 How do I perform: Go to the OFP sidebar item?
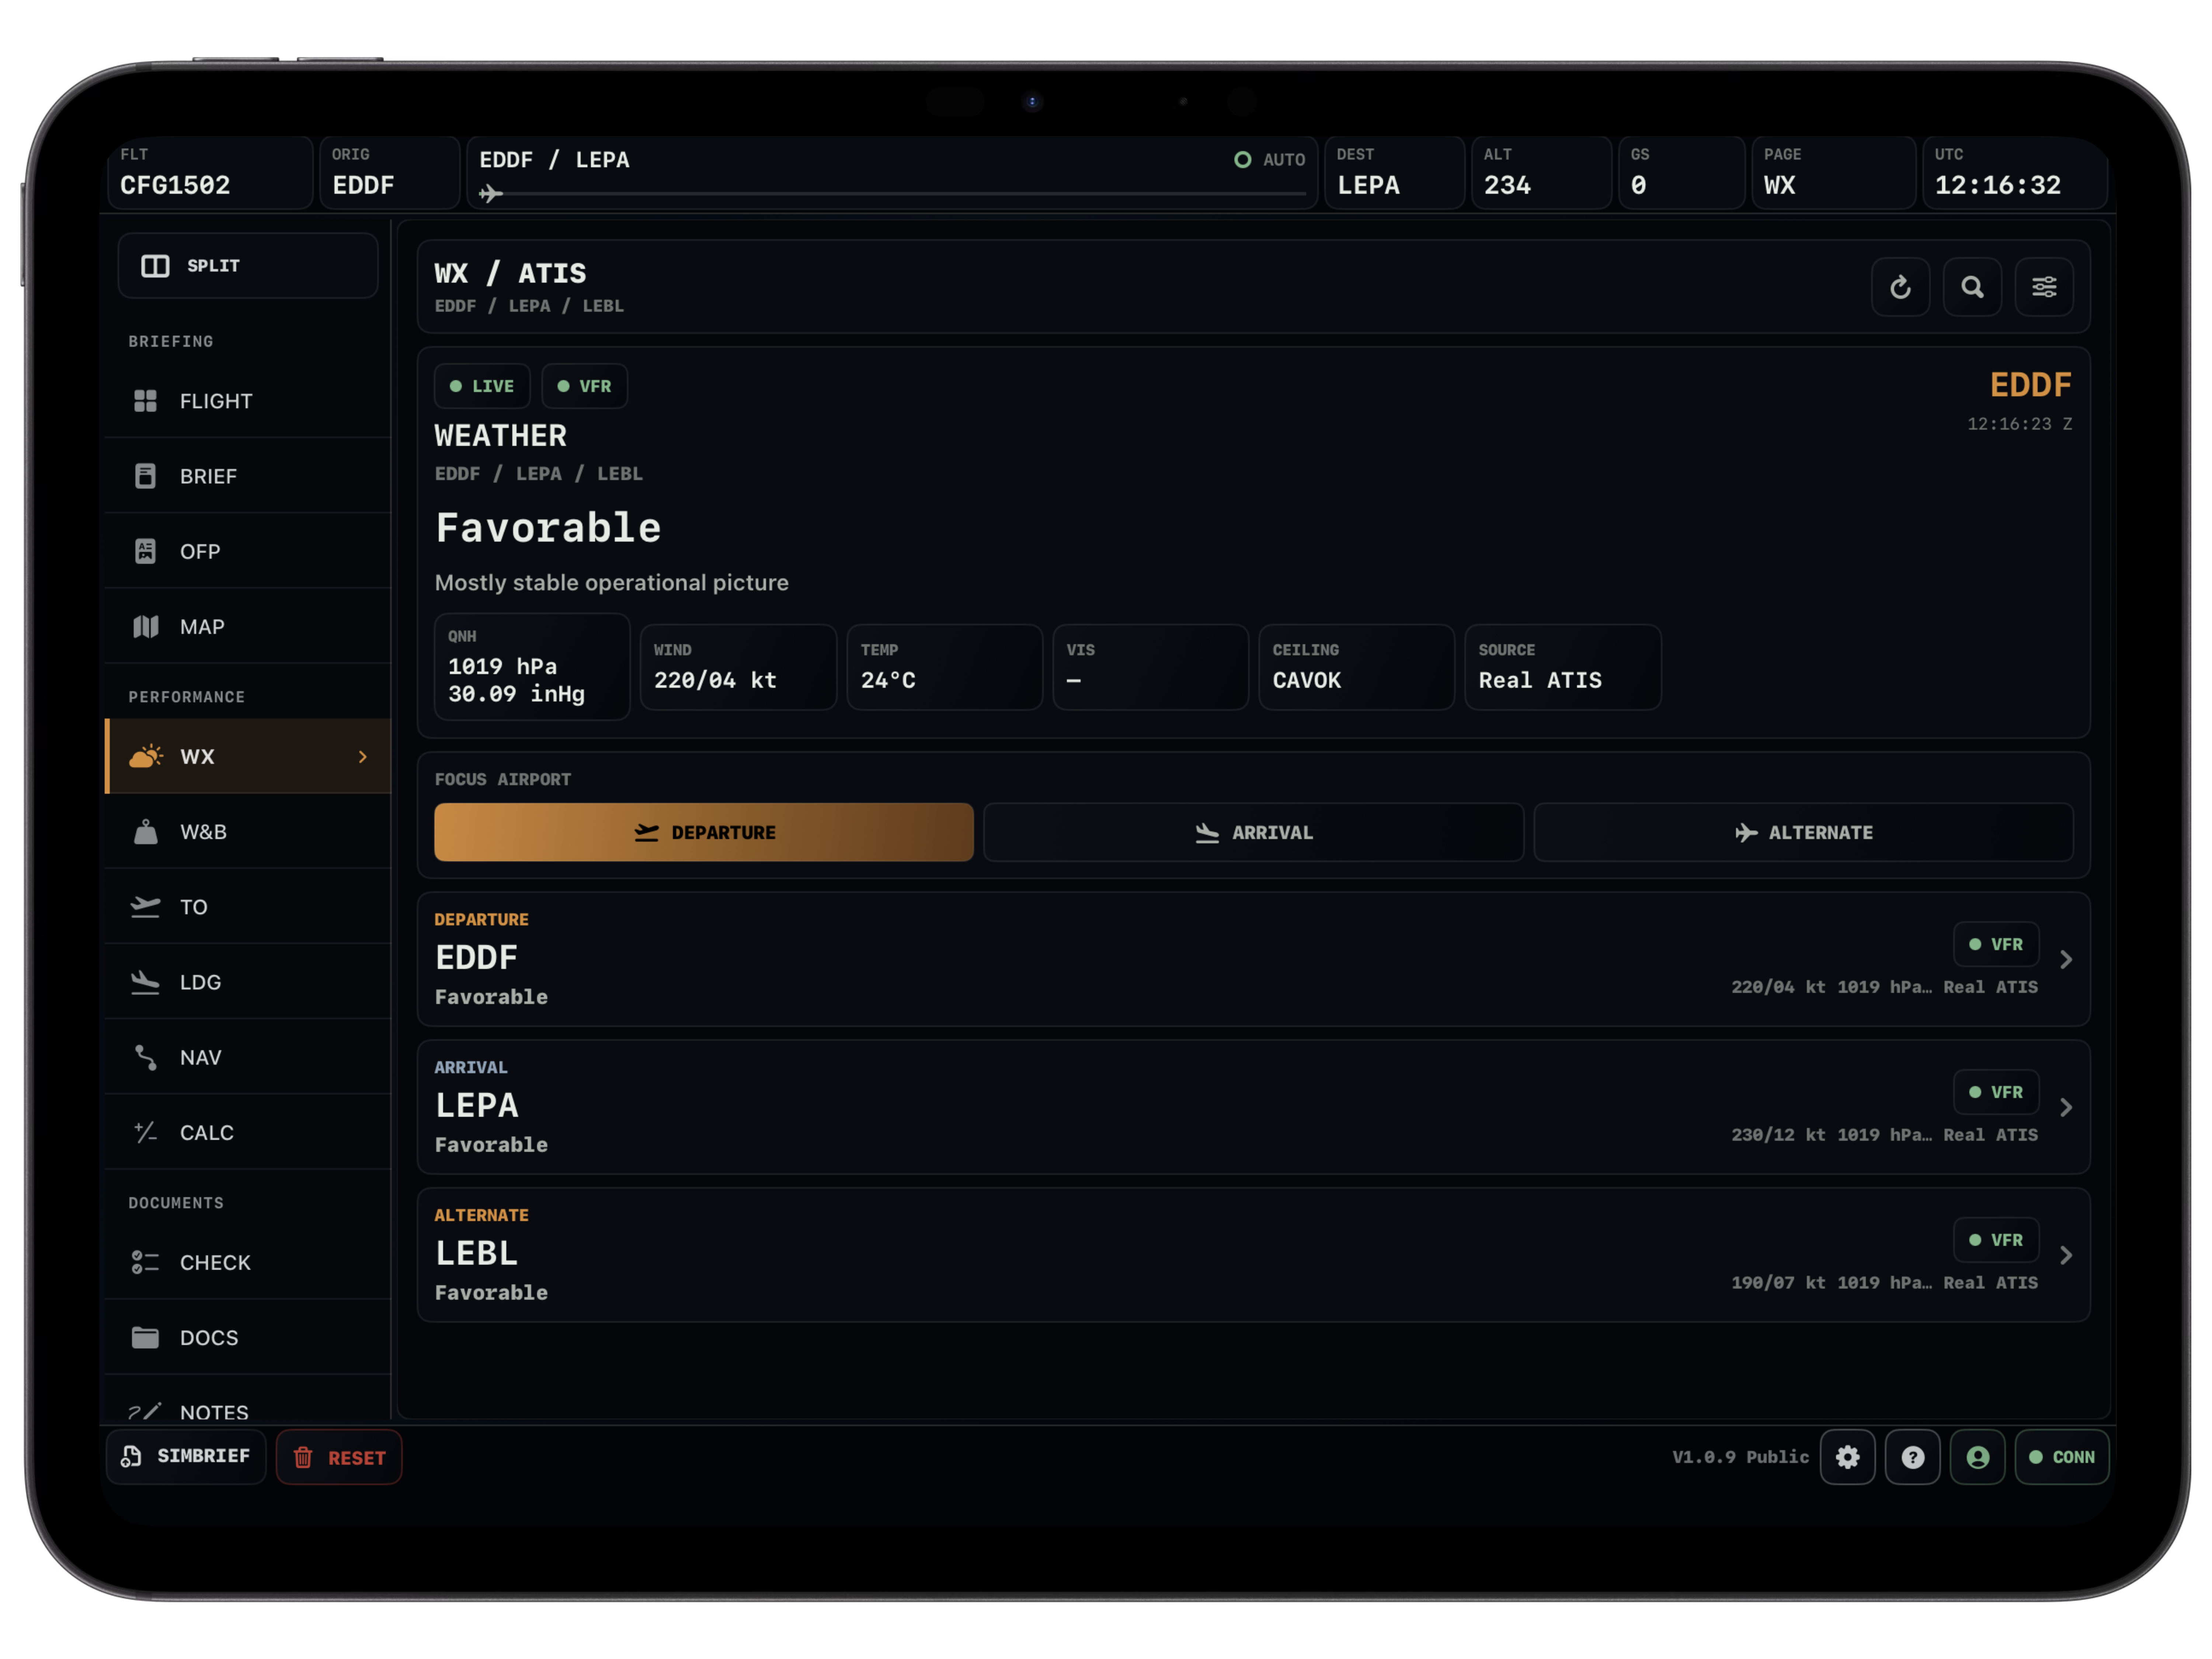(248, 551)
